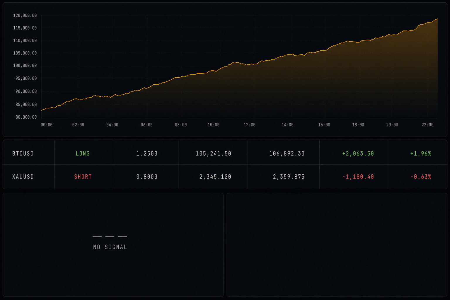Select the 0.8000 size cell
This screenshot has height=300, width=450.
point(147,177)
